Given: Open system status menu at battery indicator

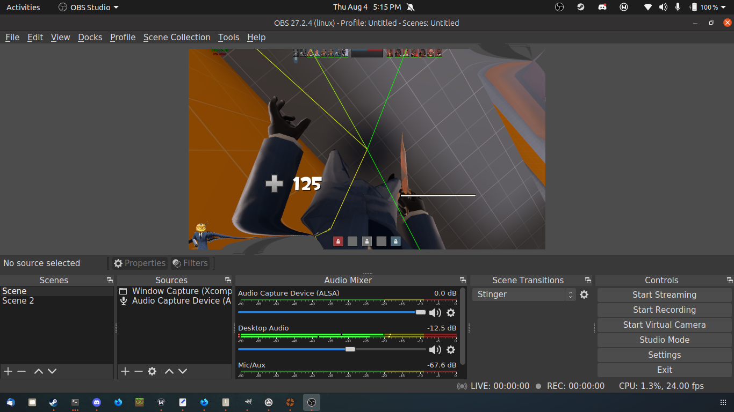Looking at the screenshot, I should pos(707,7).
